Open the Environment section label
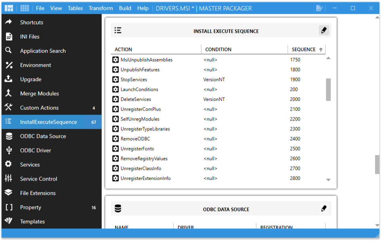 coord(36,65)
